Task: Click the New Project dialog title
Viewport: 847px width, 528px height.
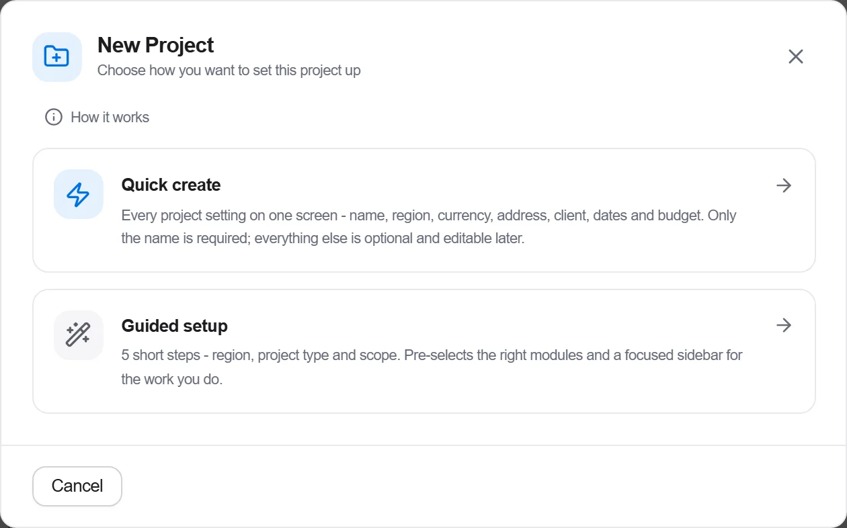Action: [155, 45]
